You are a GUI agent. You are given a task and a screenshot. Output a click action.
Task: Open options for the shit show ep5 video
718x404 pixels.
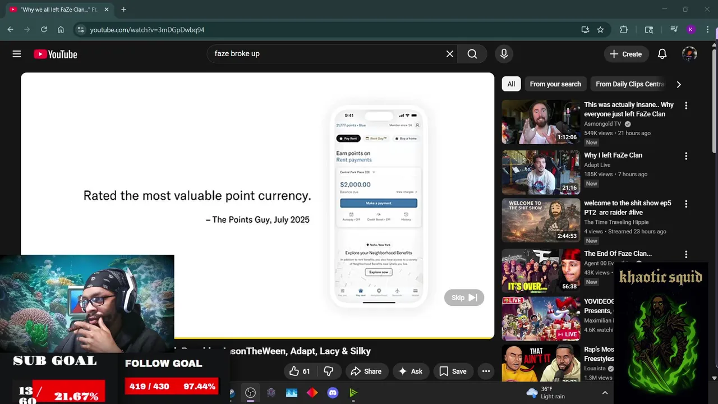coord(685,204)
